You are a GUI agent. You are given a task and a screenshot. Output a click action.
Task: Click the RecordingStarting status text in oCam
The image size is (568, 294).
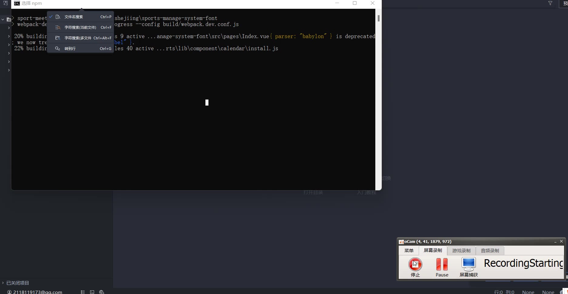coord(523,263)
